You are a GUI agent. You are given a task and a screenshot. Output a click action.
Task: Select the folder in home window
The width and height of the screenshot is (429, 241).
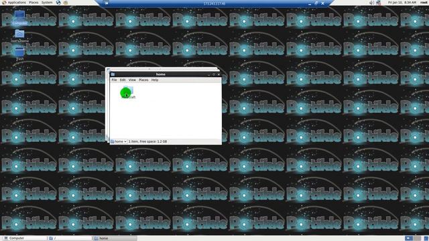click(128, 92)
